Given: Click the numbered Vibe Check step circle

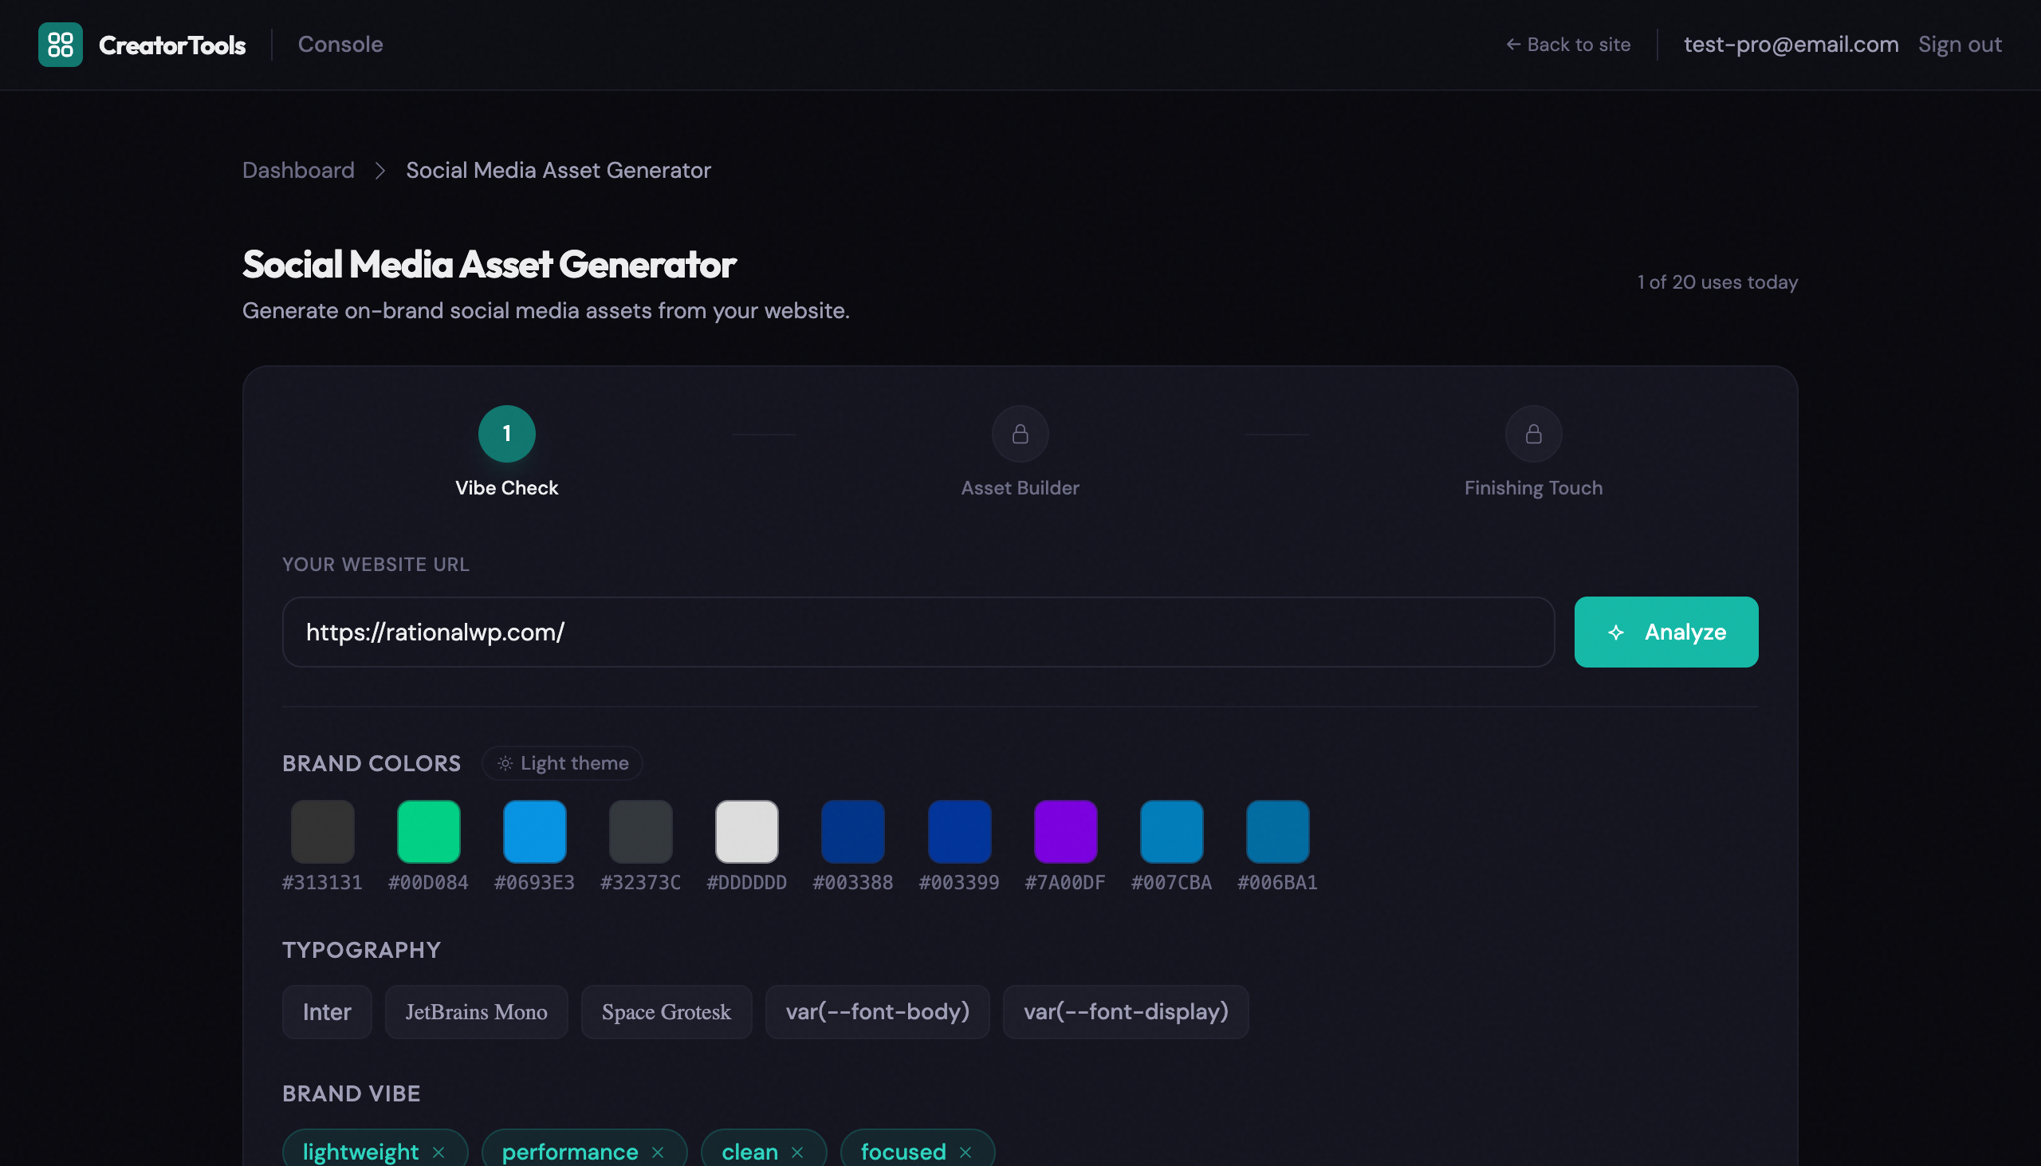Looking at the screenshot, I should [506, 433].
